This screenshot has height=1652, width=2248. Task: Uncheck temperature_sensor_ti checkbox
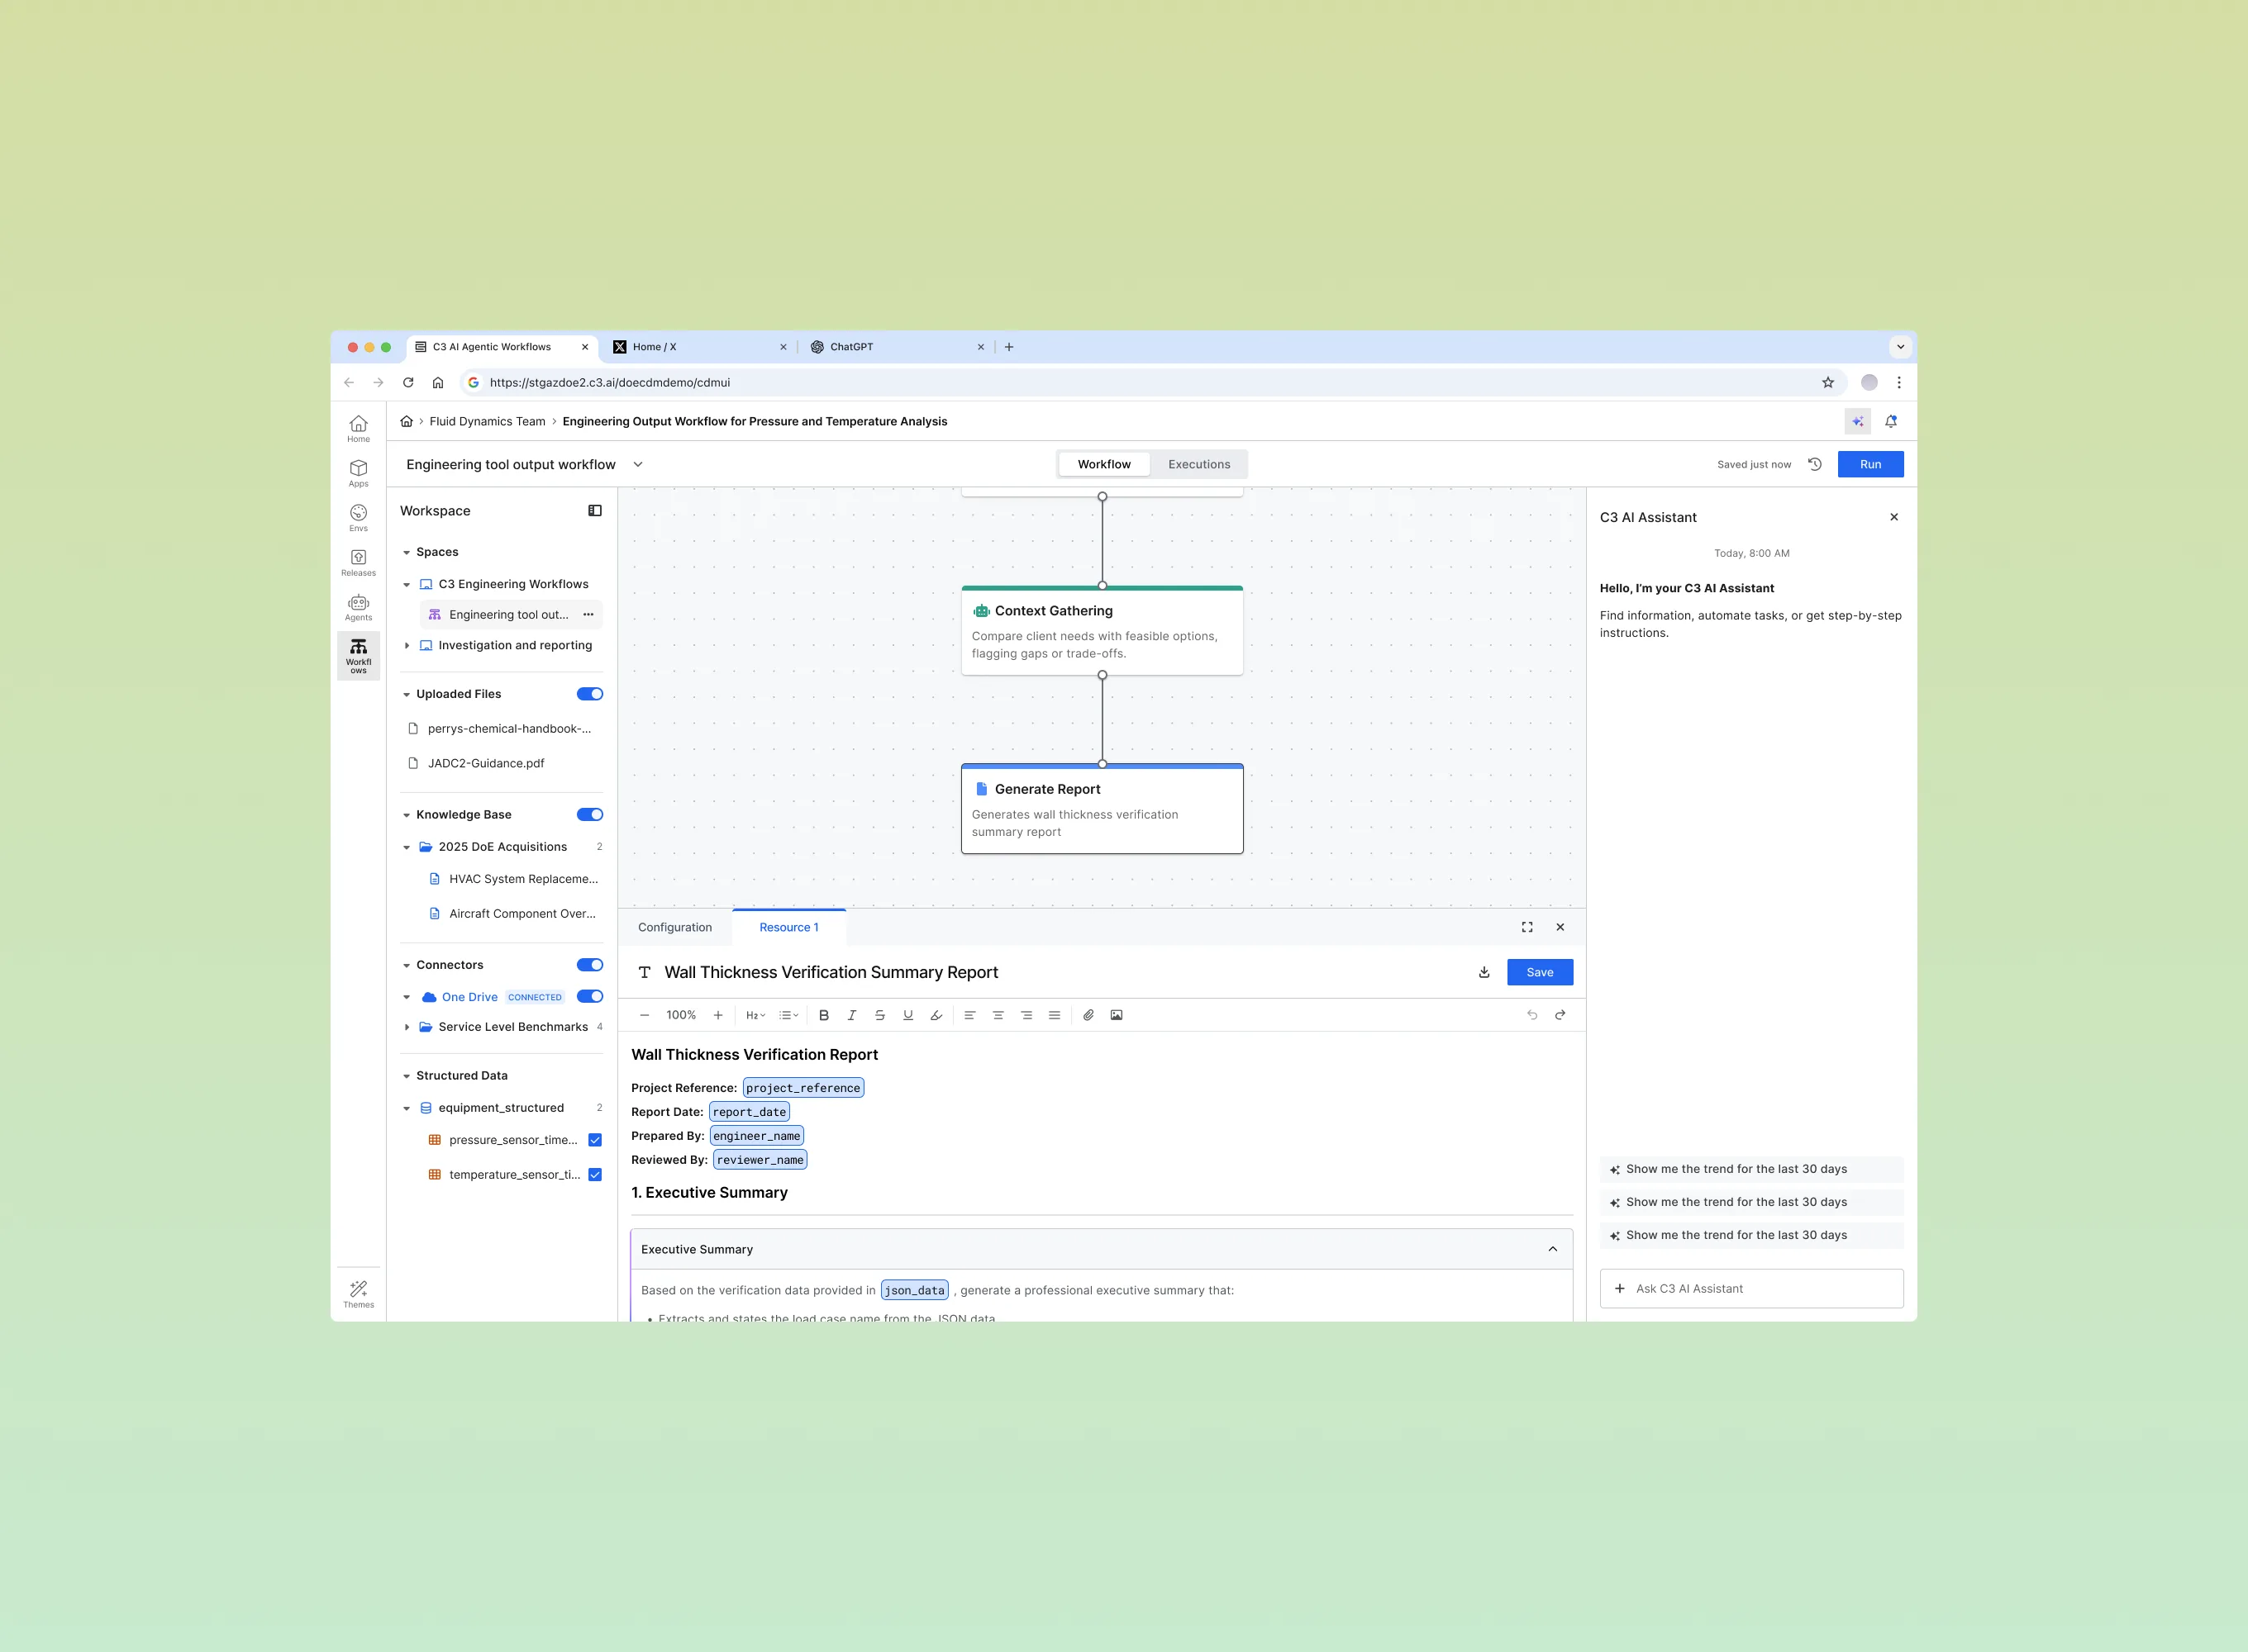coord(595,1175)
